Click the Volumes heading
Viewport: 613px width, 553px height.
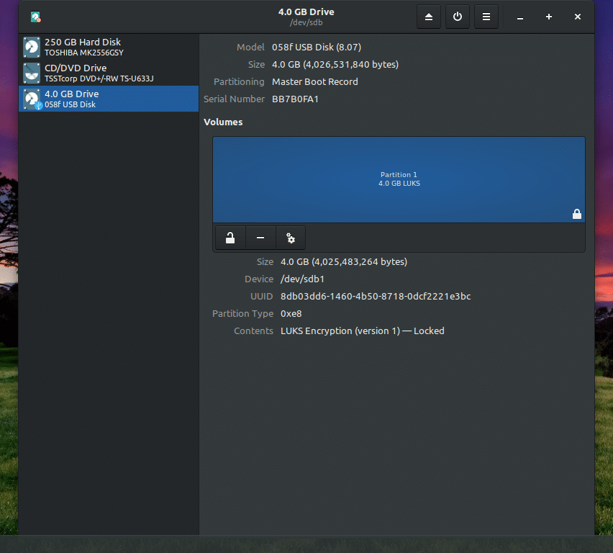pyautogui.click(x=223, y=122)
